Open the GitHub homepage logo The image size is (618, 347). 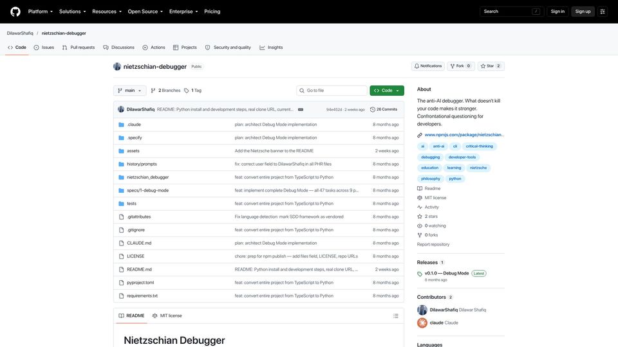pyautogui.click(x=15, y=12)
